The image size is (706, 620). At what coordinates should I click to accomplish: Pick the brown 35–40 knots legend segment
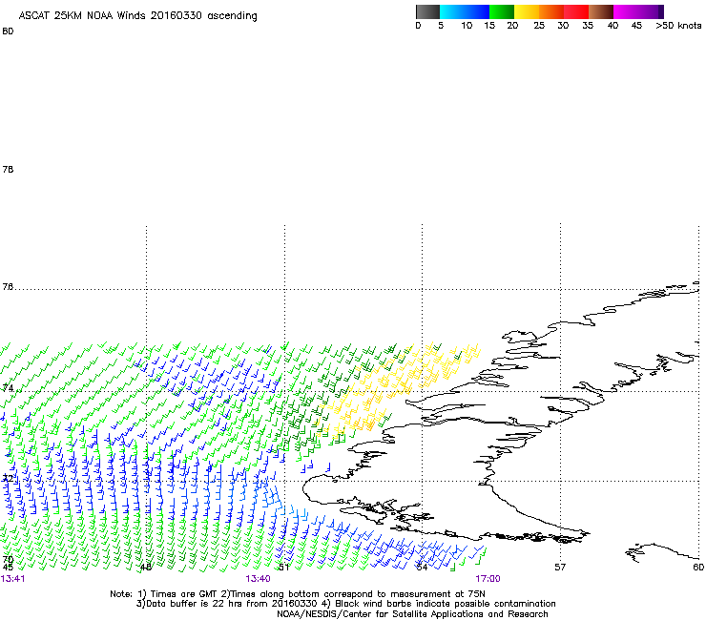tap(601, 11)
